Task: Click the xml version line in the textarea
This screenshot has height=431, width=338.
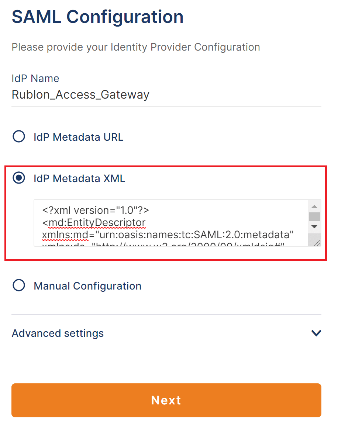Action: [x=96, y=211]
